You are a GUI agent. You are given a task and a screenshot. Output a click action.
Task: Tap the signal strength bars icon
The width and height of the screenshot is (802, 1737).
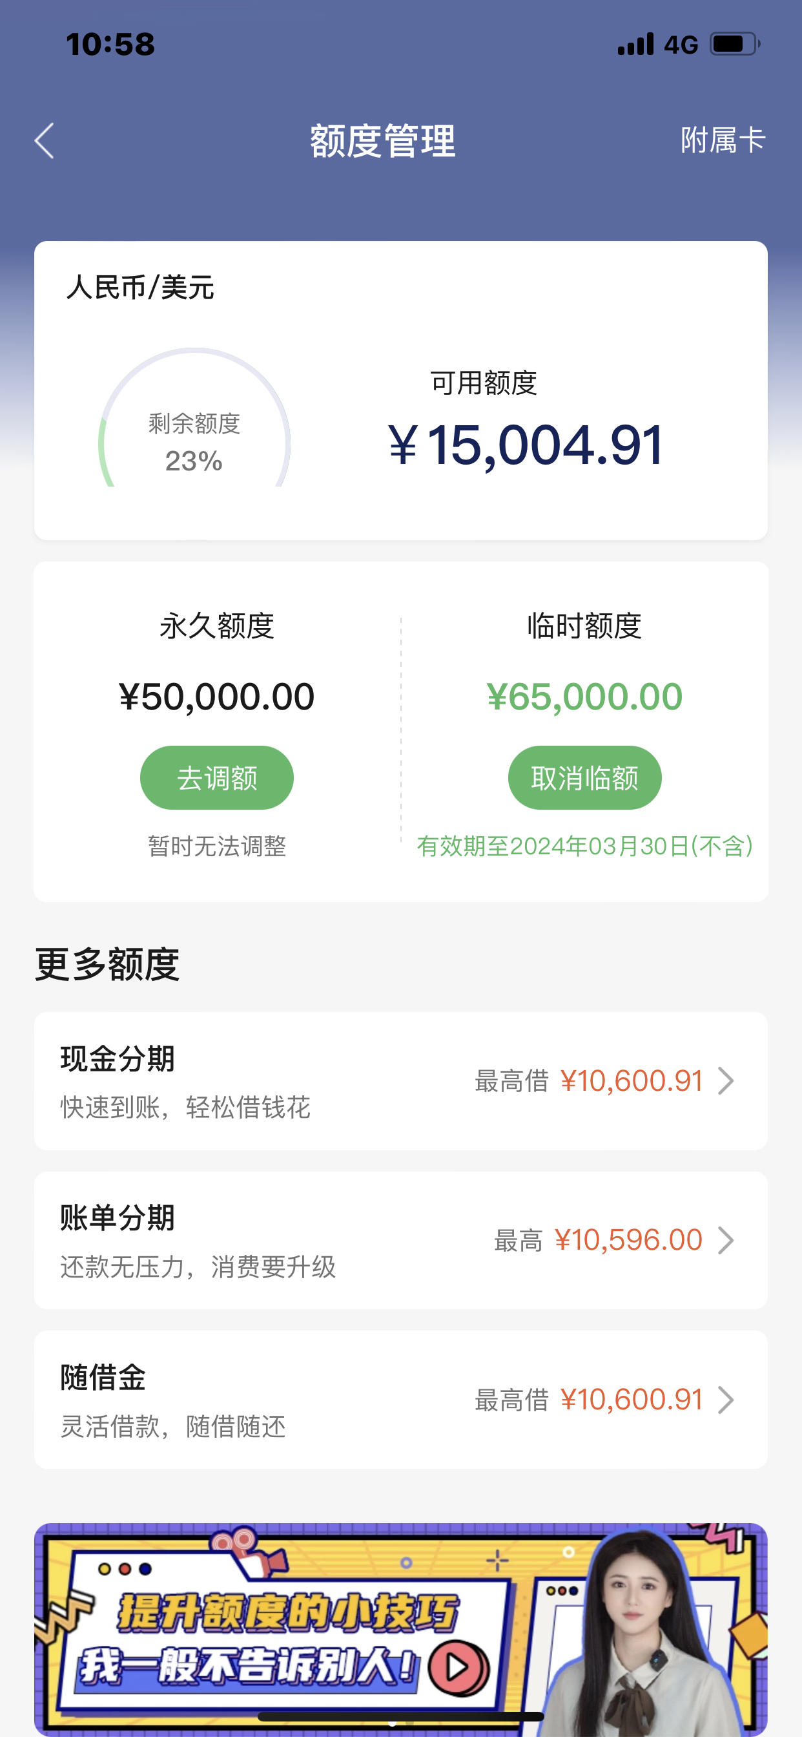tap(635, 44)
